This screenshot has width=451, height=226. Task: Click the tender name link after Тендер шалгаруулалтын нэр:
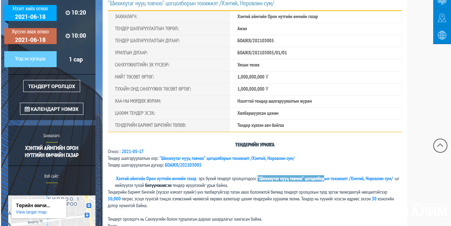click(227, 158)
